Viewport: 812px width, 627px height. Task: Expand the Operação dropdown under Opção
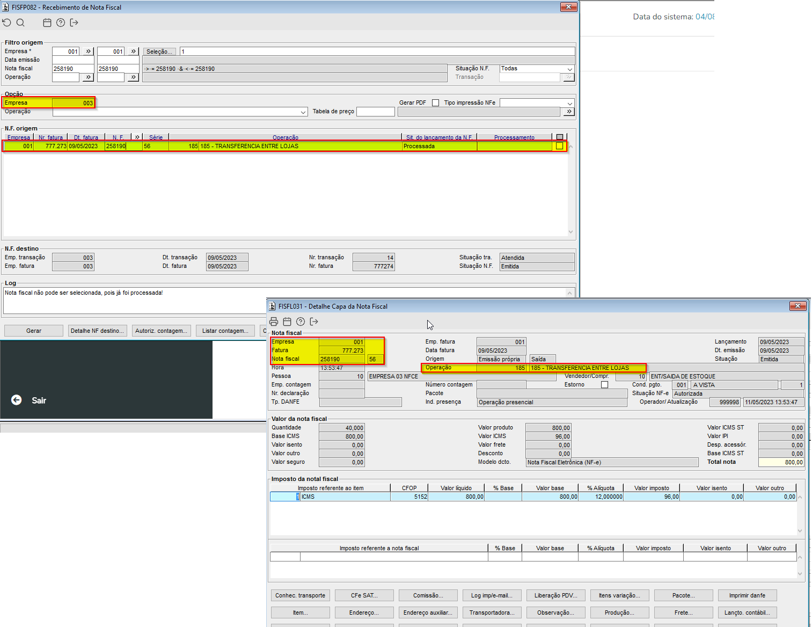pyautogui.click(x=304, y=112)
